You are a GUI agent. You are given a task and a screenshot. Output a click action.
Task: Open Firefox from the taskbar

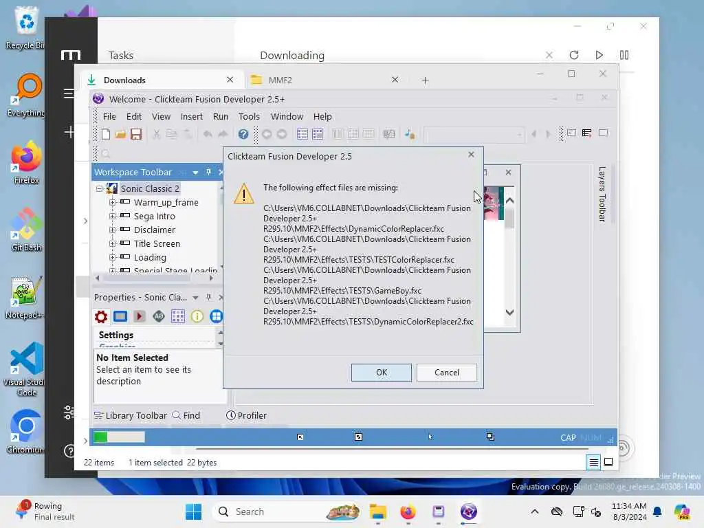pyautogui.click(x=408, y=511)
